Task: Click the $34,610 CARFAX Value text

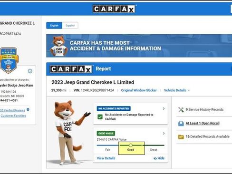Action: tap(112, 139)
